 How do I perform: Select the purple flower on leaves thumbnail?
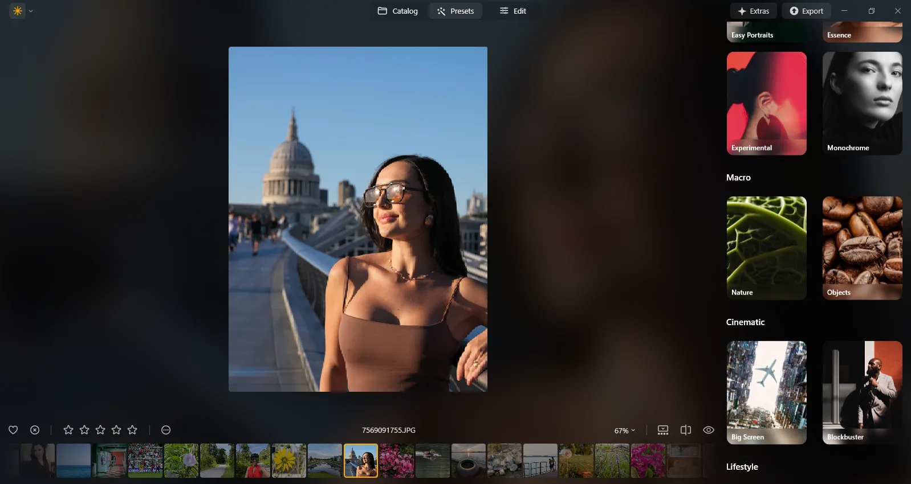[x=181, y=461]
